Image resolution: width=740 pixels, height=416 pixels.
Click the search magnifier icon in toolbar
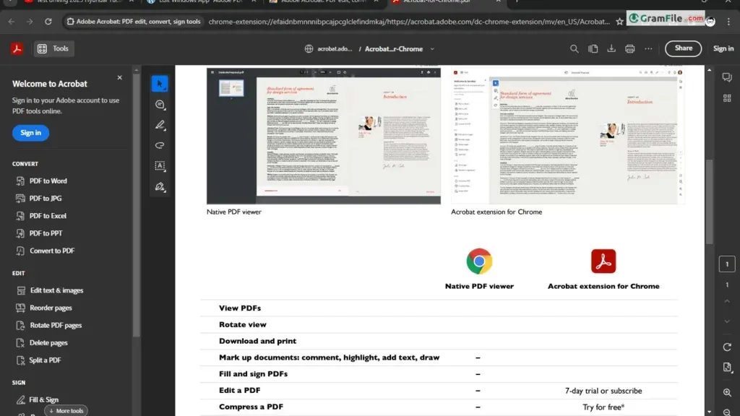(574, 48)
